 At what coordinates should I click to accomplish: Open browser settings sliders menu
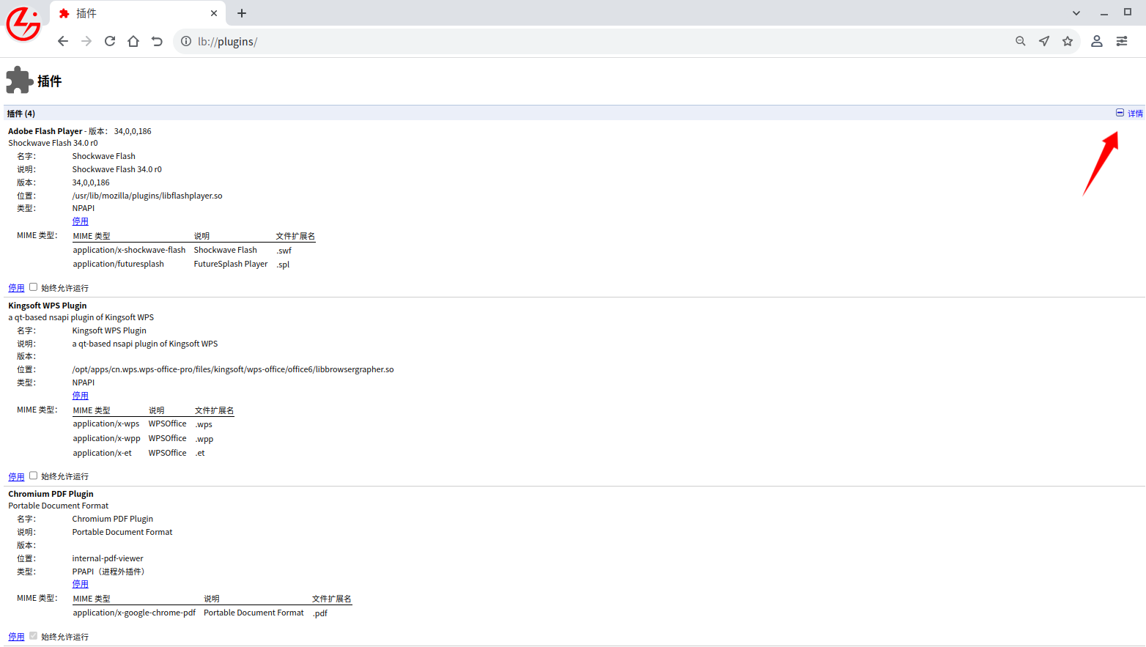click(1122, 41)
